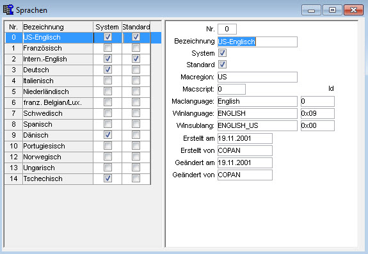Select the Schwedisch language row
Screen dimensions: 368x254
coord(77,113)
